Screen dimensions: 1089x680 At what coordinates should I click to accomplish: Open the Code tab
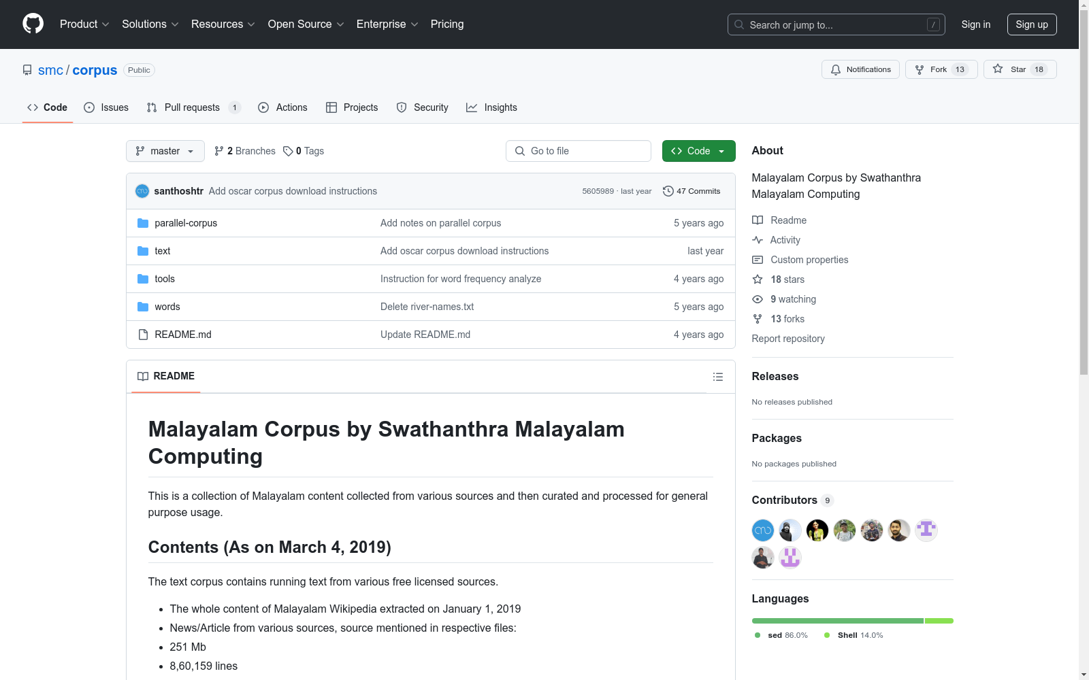click(48, 107)
